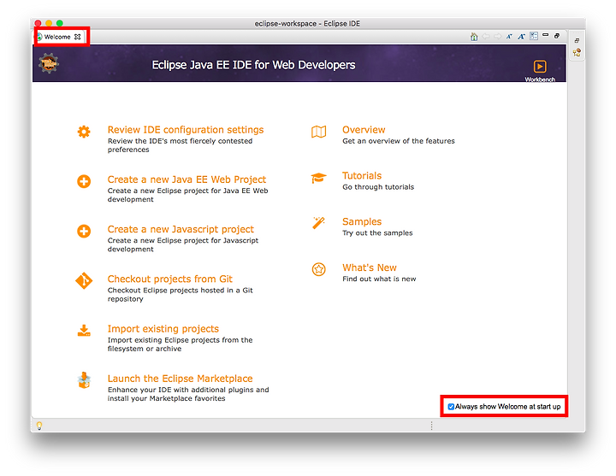Click the gear icon beside Review IDE configuration
616x476 pixels.
pyautogui.click(x=84, y=132)
